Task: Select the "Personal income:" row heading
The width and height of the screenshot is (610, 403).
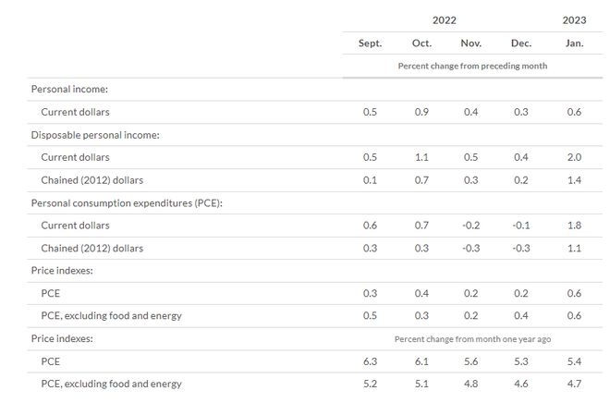Action: click(x=71, y=90)
